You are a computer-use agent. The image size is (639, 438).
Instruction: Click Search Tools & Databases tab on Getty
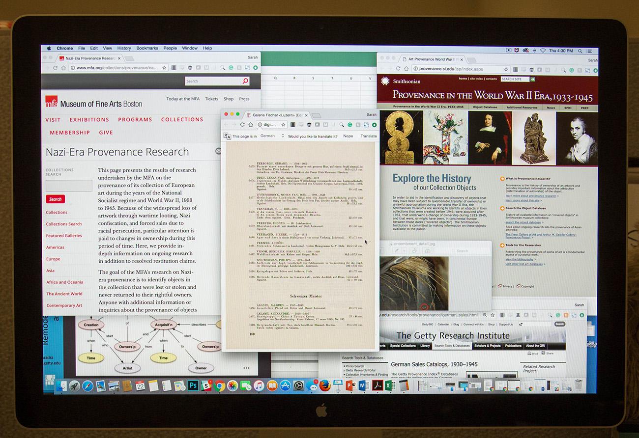coord(452,346)
